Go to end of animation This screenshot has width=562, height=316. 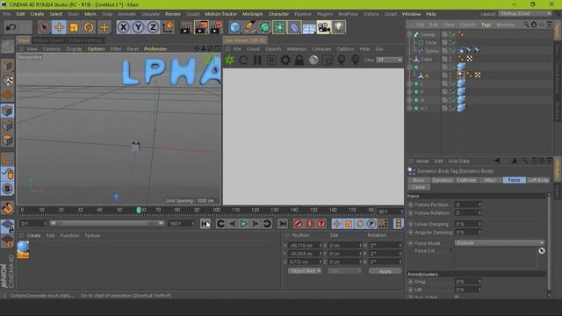click(283, 224)
